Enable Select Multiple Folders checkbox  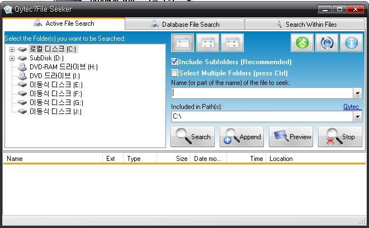(174, 73)
